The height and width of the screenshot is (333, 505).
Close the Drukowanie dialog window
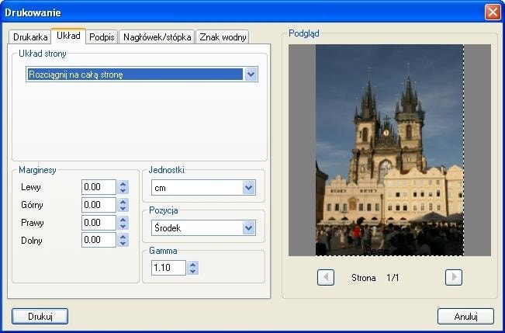[493, 12]
